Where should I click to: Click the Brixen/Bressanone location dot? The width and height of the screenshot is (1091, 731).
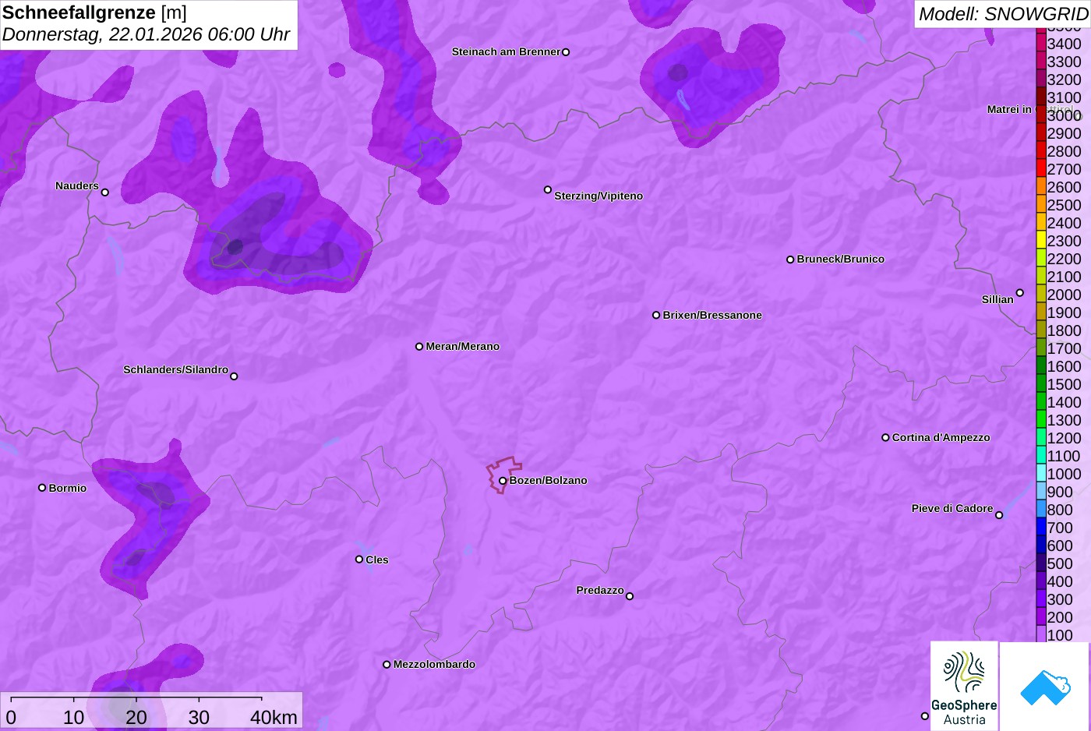[656, 315]
